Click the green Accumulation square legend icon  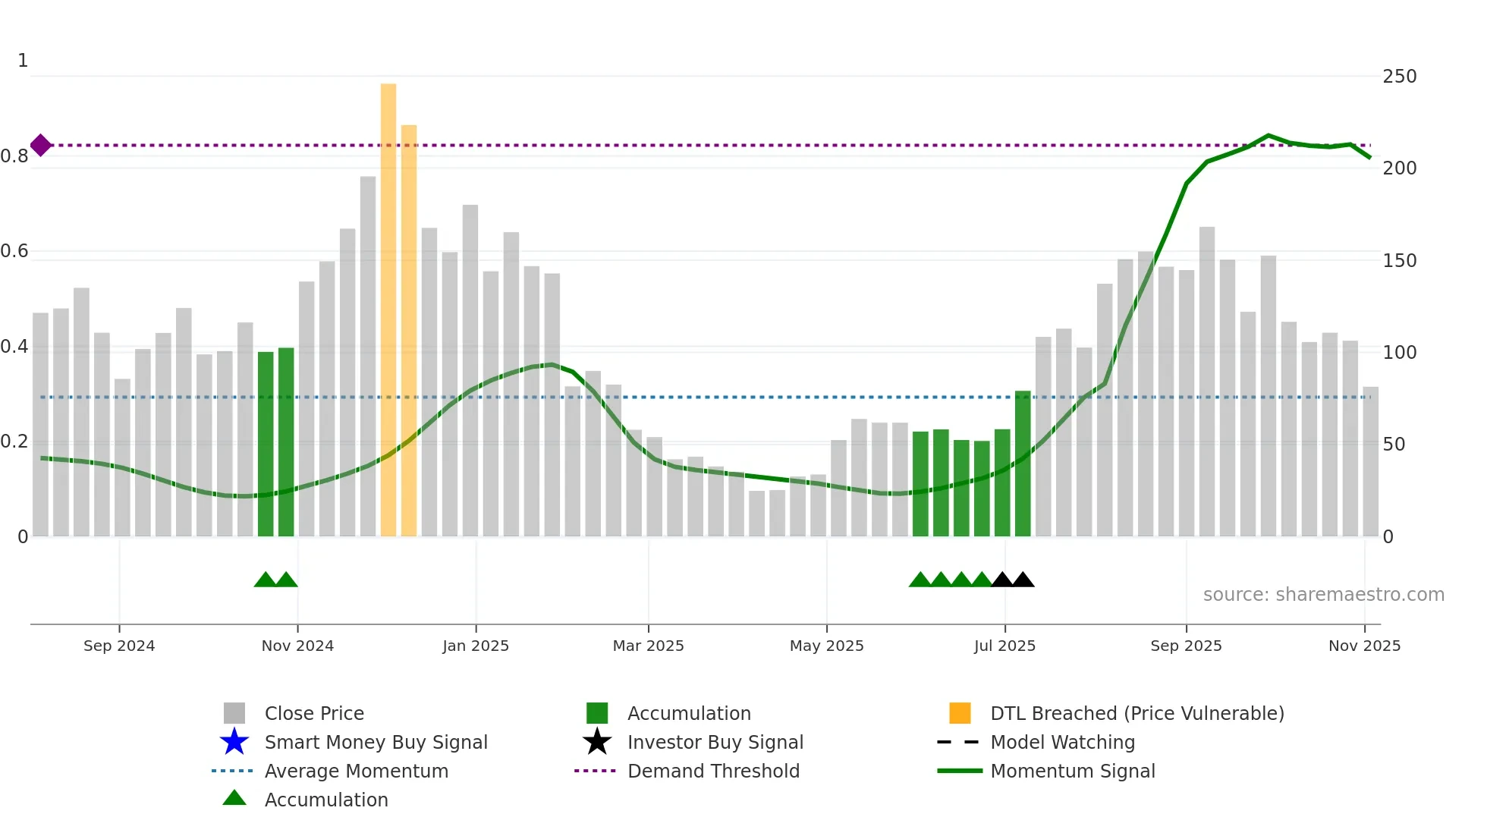[x=597, y=713]
